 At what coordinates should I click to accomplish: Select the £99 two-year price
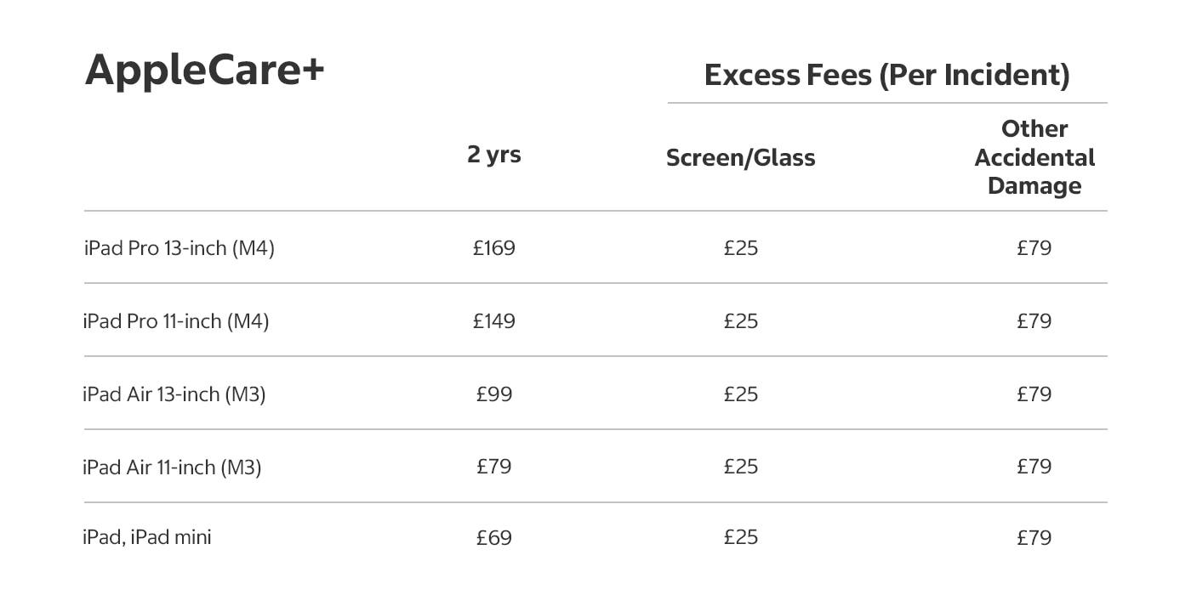click(x=494, y=394)
